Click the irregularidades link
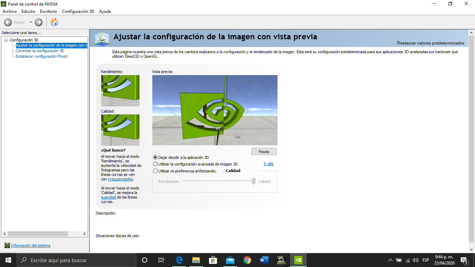 click(120, 179)
